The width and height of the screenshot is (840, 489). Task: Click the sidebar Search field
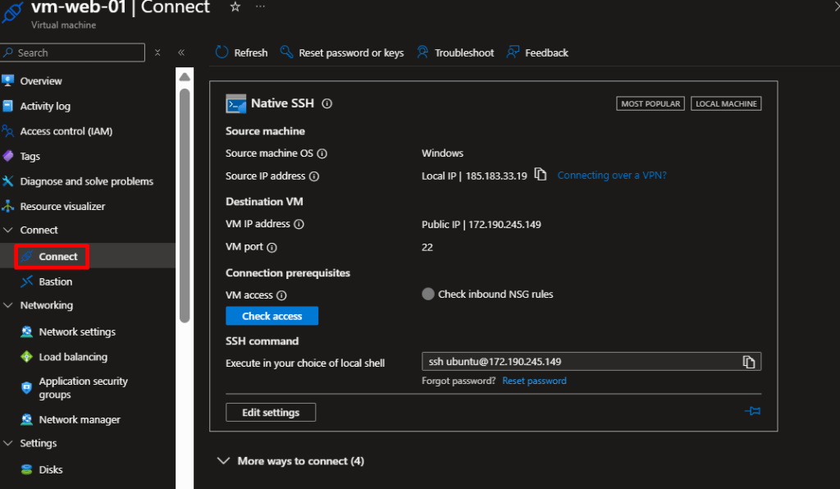coord(78,53)
